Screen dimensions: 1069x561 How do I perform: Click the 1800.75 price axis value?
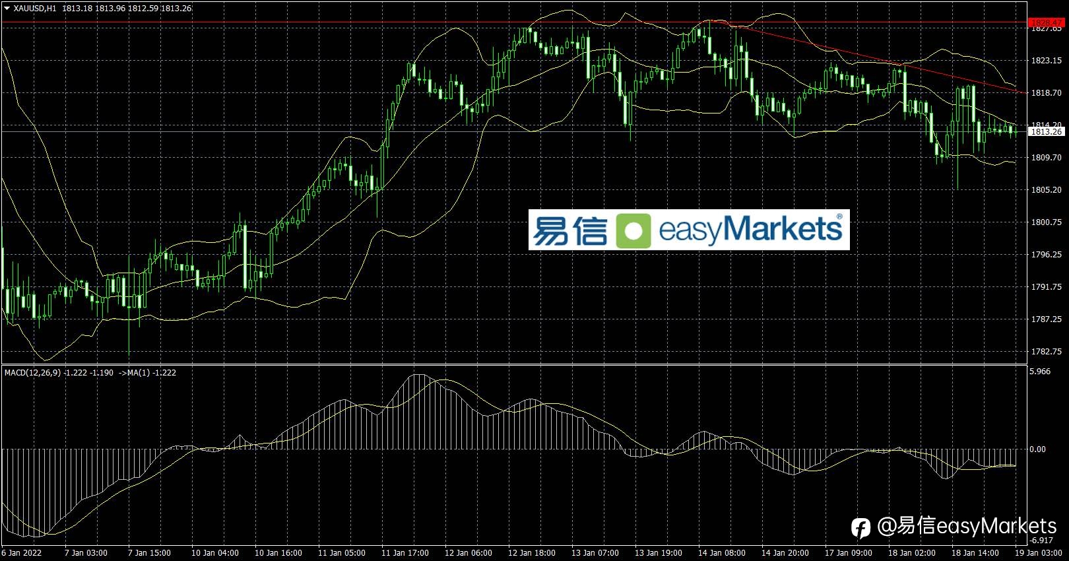[1046, 222]
